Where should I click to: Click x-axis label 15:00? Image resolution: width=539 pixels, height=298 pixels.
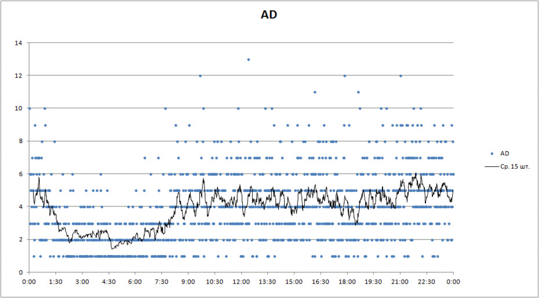294,282
